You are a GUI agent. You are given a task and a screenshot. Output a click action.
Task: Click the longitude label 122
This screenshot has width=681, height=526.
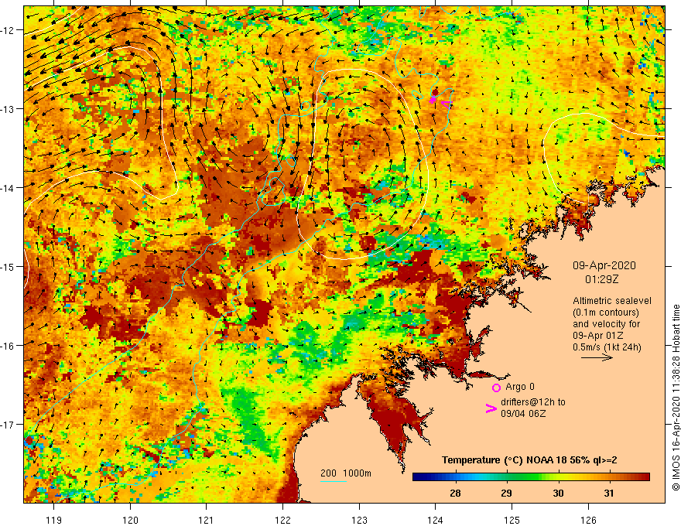[x=282, y=520]
